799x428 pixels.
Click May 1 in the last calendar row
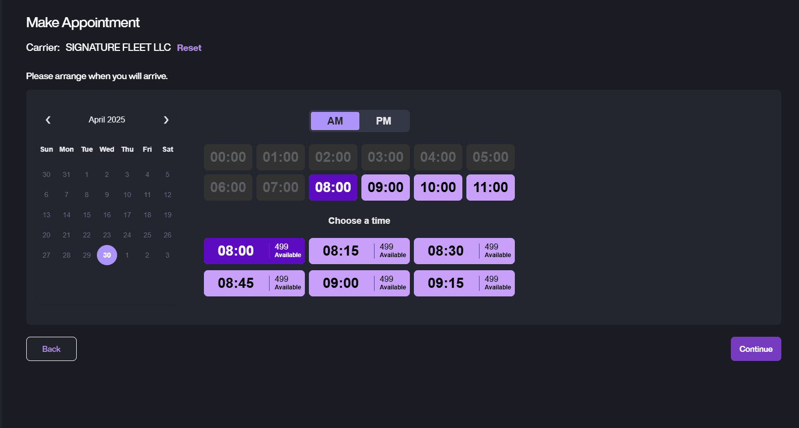tap(127, 255)
